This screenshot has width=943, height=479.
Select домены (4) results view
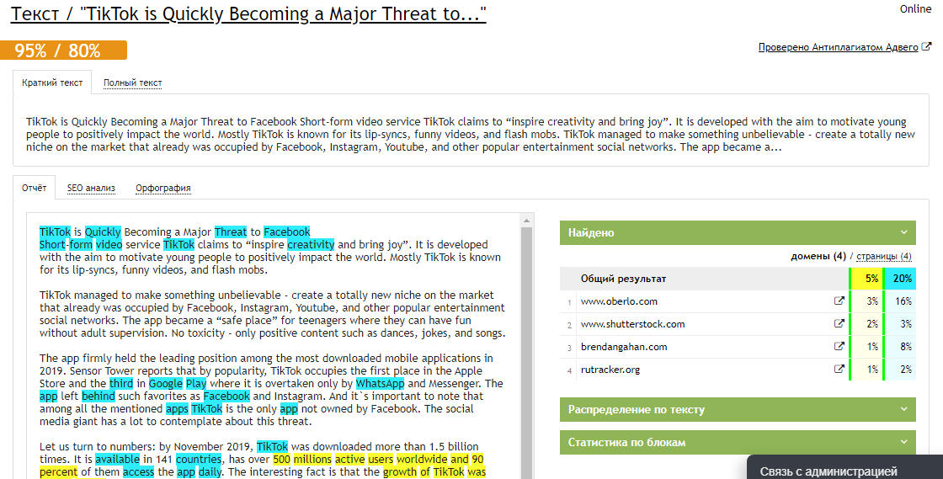[x=818, y=256]
